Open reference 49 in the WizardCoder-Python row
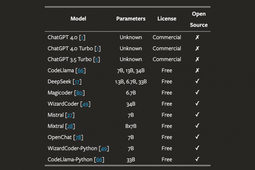Screen dimensions: 255x170 pos(104,148)
